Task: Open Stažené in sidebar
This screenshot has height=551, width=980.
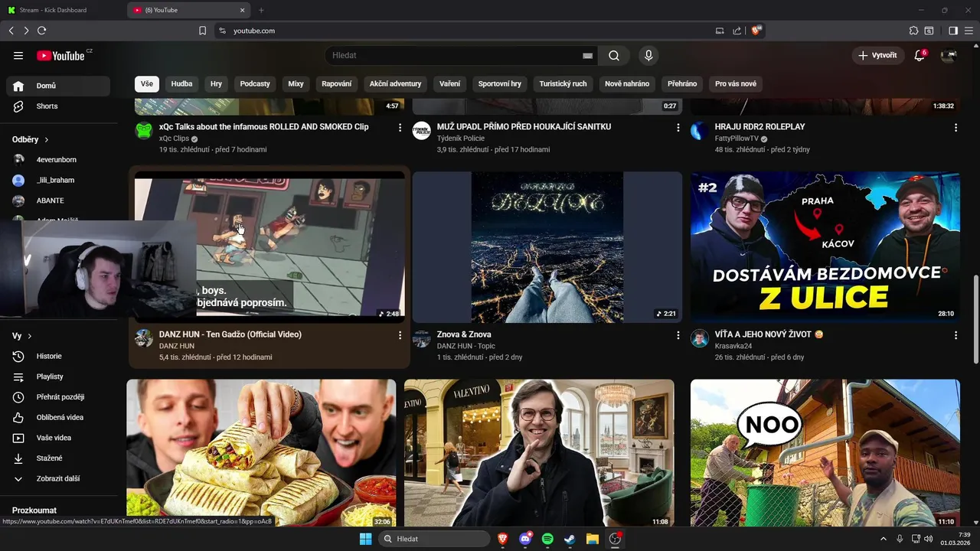Action: (x=58, y=458)
